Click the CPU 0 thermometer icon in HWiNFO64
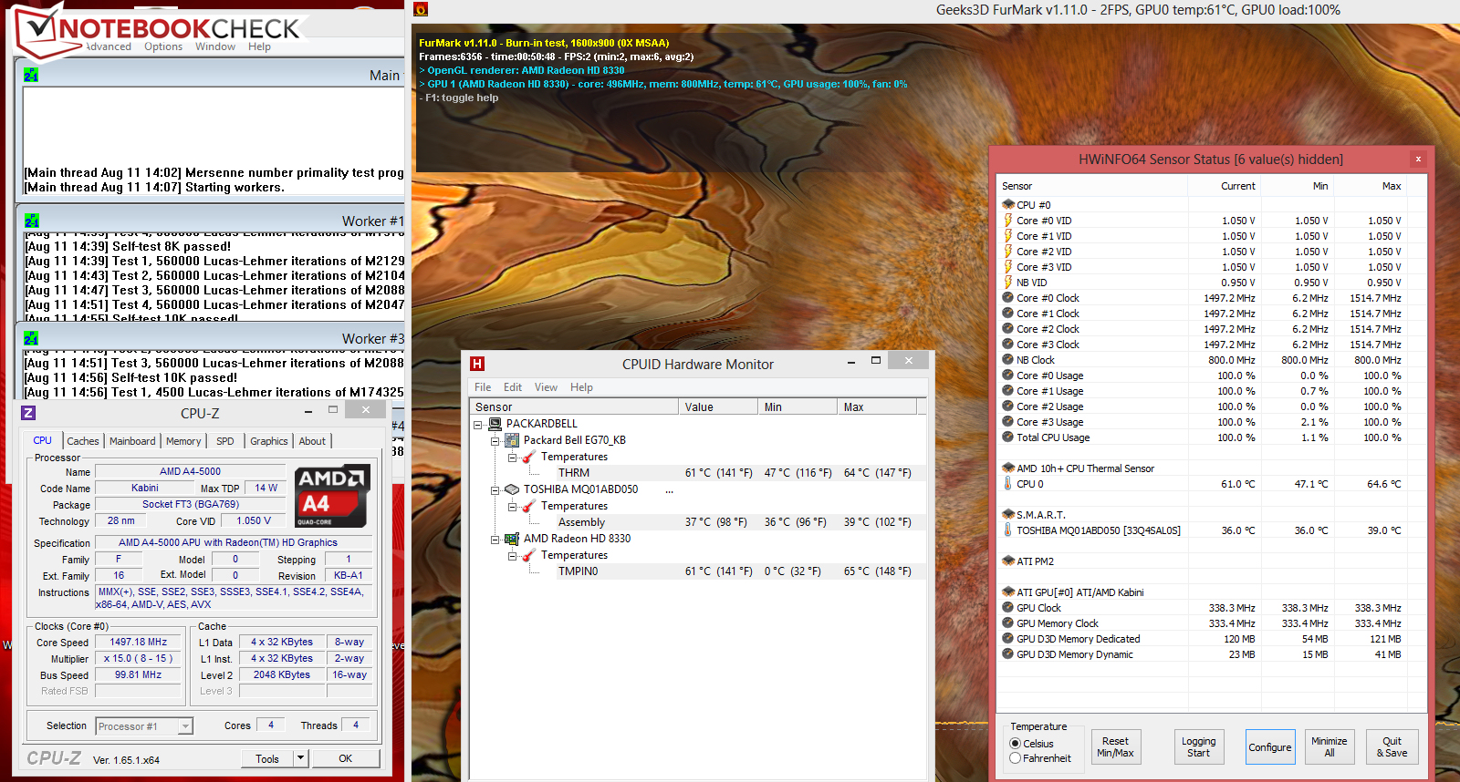Screen dimensions: 1460x782 1008,484
